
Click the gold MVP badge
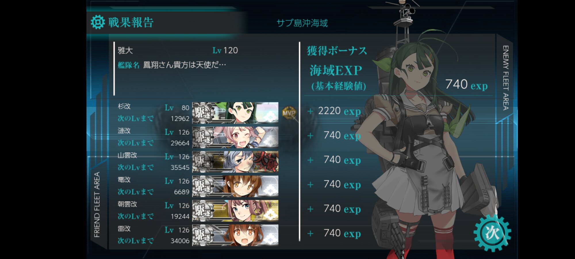pyautogui.click(x=289, y=113)
